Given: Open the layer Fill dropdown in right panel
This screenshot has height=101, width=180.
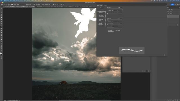Looking at the screenshot, I should pyautogui.click(x=172, y=14).
